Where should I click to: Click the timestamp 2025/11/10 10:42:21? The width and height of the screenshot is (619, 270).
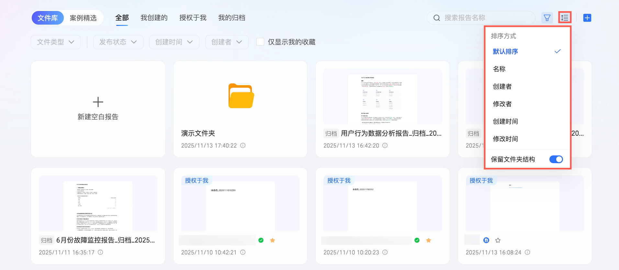point(209,253)
